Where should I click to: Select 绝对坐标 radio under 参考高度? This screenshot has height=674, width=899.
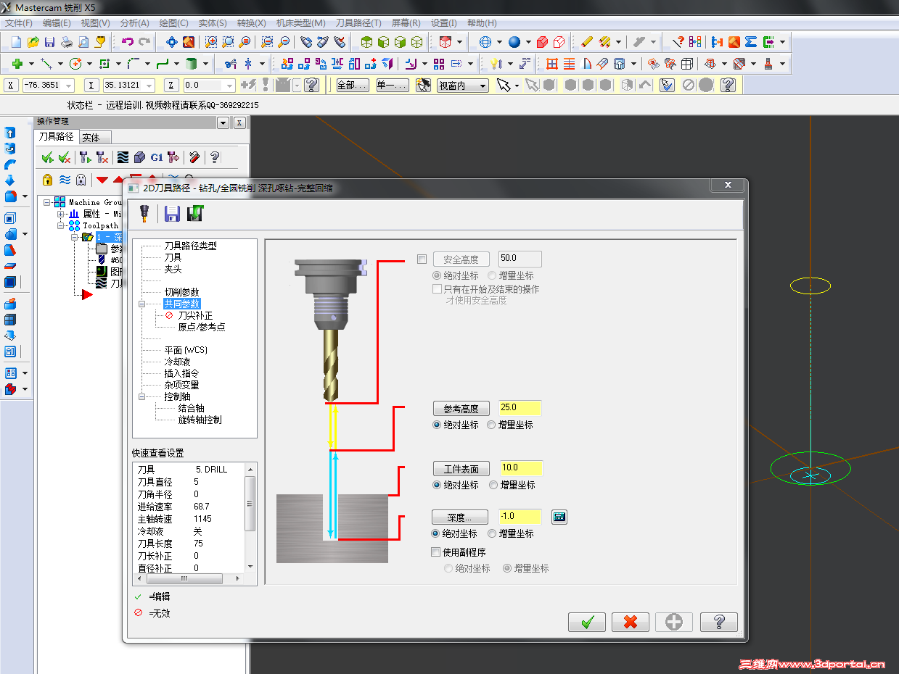coord(437,425)
